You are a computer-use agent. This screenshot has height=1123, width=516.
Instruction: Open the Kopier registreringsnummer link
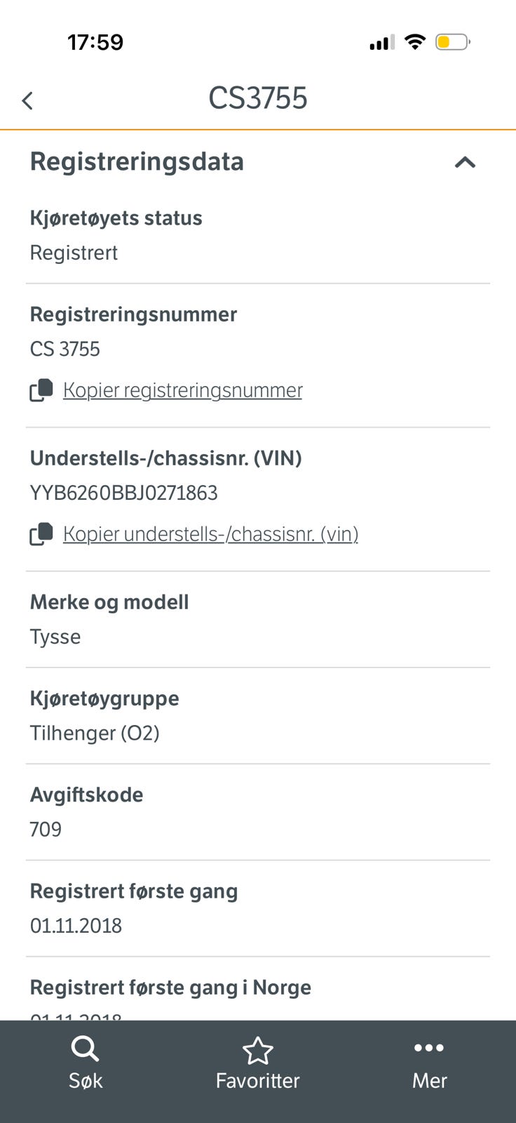coord(182,390)
